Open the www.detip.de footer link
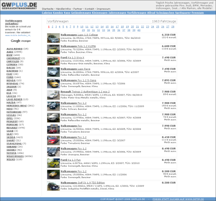 (178, 199)
